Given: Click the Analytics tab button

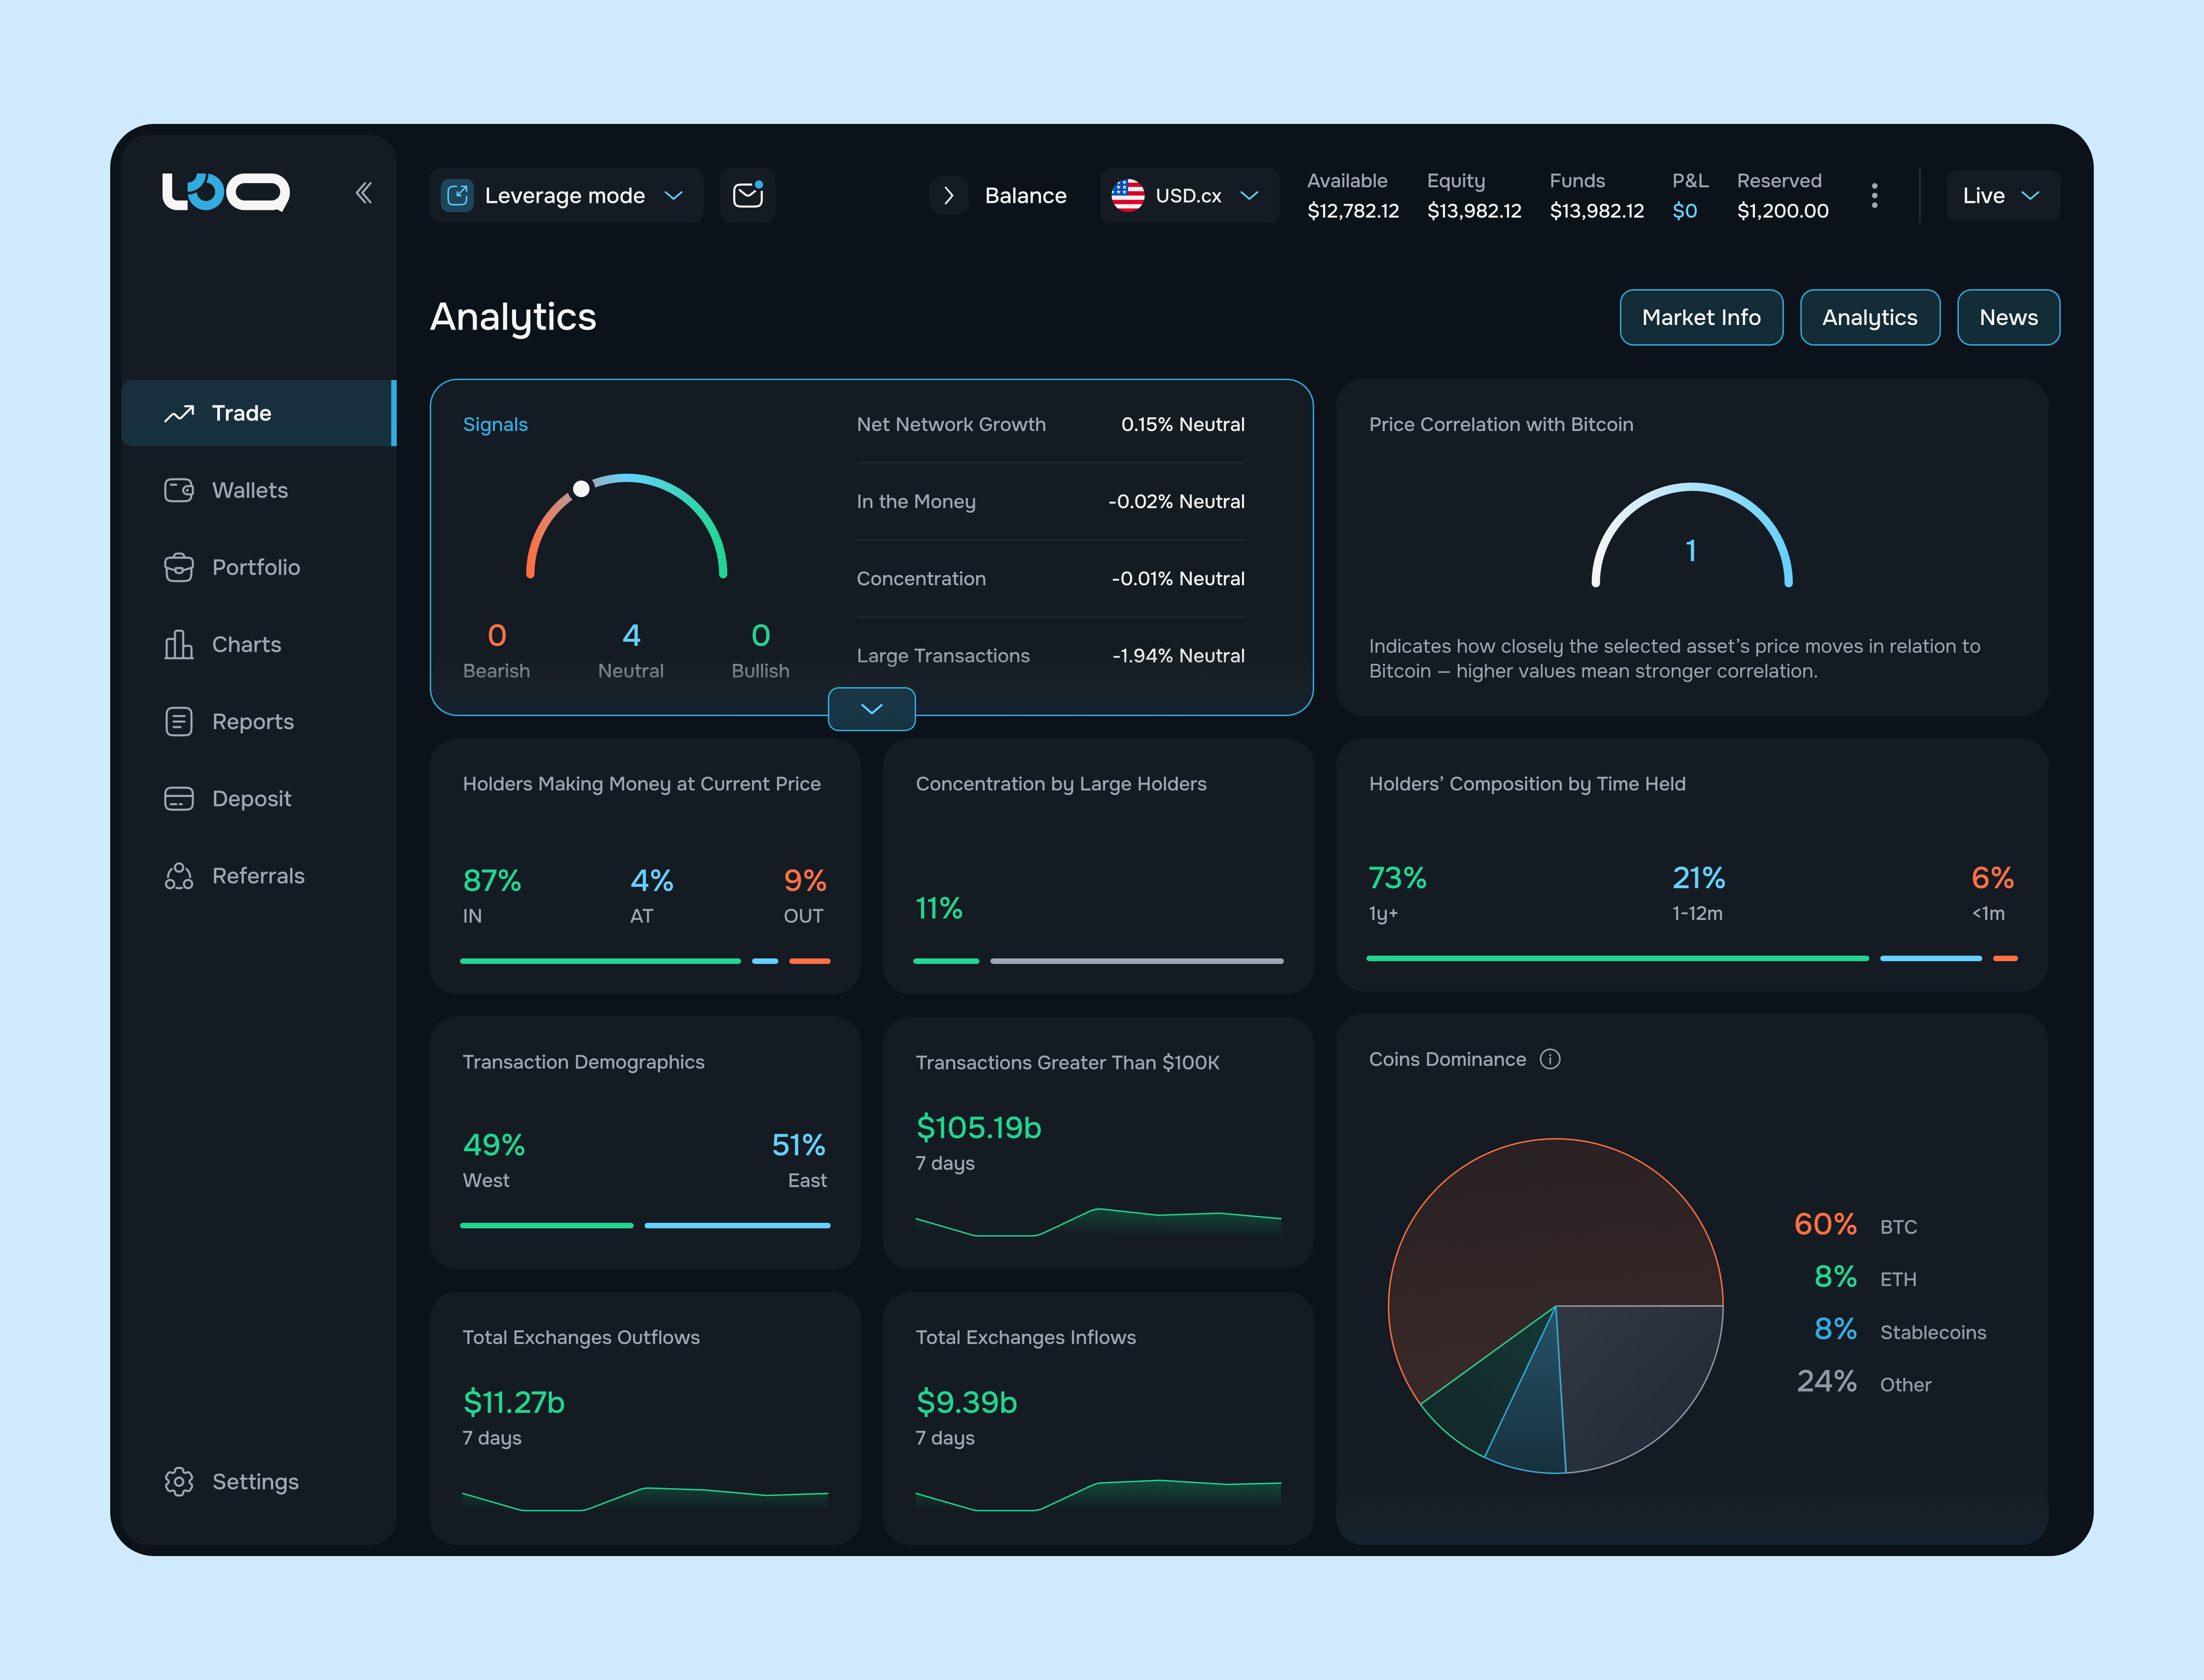Looking at the screenshot, I should (1869, 317).
